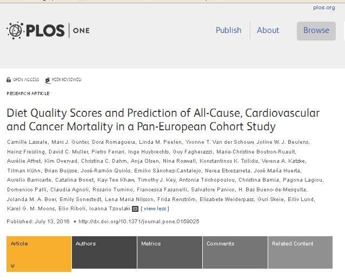Click the PLOS ONE logo
Screen dimensions: 345x280
tap(44, 30)
